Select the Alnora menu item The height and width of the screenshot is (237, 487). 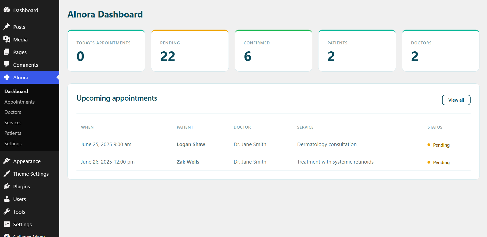click(x=30, y=77)
